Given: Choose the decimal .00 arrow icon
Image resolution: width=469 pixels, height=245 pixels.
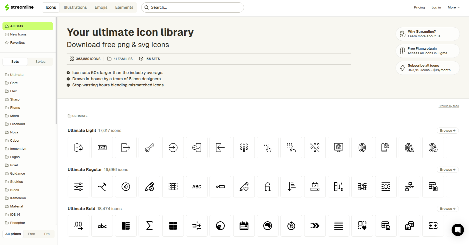Looking at the screenshot, I should pos(78,226).
